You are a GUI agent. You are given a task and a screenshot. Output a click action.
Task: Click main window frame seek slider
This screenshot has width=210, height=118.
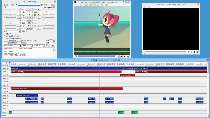coord(95,57)
